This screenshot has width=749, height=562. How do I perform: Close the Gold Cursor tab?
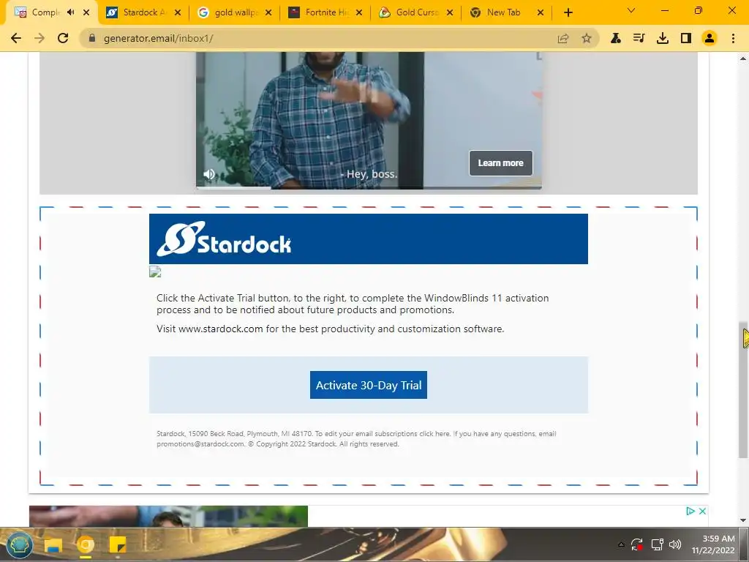(450, 13)
